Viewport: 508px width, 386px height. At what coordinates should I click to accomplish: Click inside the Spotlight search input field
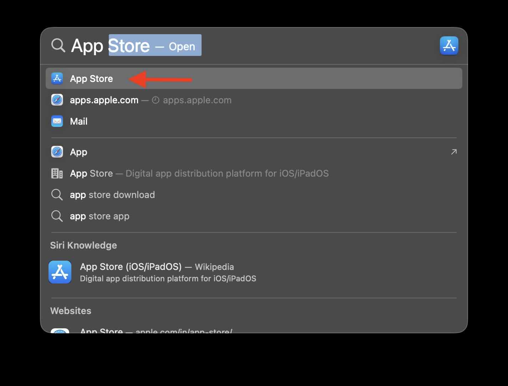click(250, 45)
